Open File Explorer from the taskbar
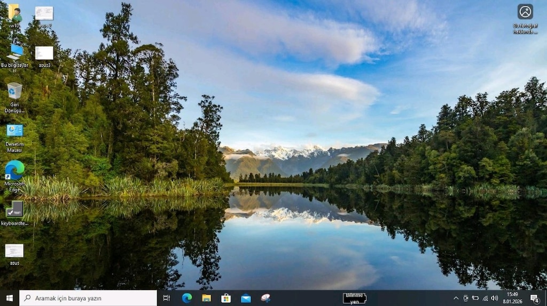Viewport: 547px width, 306px height. [x=207, y=298]
